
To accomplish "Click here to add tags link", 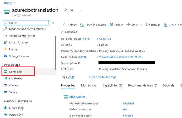I will tap(103, 77).
